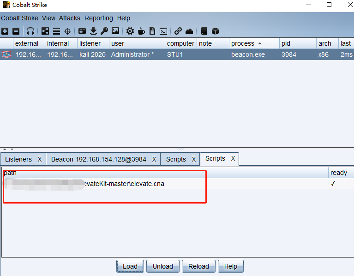Sort sessions by last column
The width and height of the screenshot is (354, 276).
coord(346,43)
